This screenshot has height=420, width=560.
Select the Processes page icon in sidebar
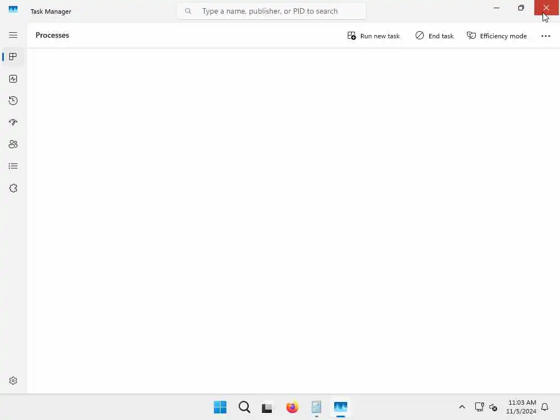coord(13,57)
